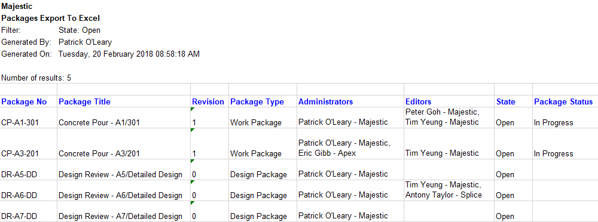The height and width of the screenshot is (222, 598).
Task: Select Design Review - A6/Detailed Design cell
Action: [x=124, y=191]
